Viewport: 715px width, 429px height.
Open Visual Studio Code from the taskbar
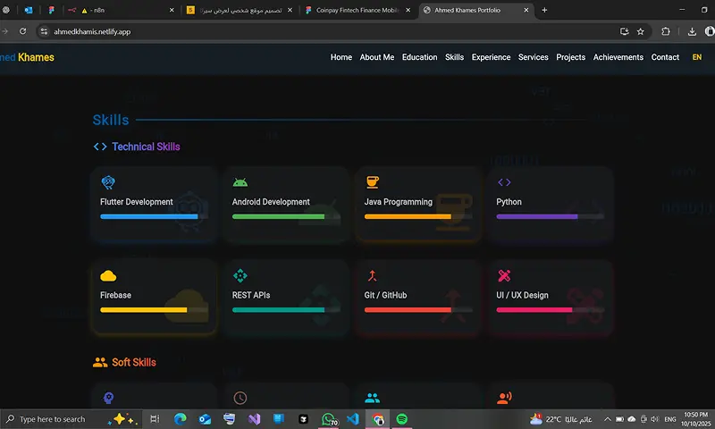352,419
